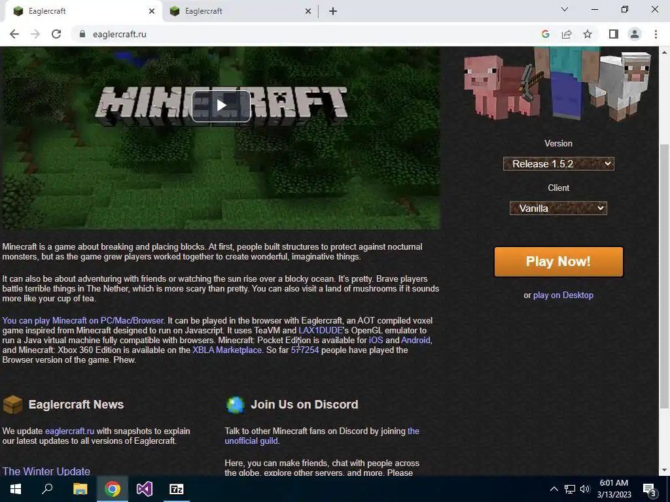Open volume control tray icon
The image size is (670, 502).
[585, 489]
